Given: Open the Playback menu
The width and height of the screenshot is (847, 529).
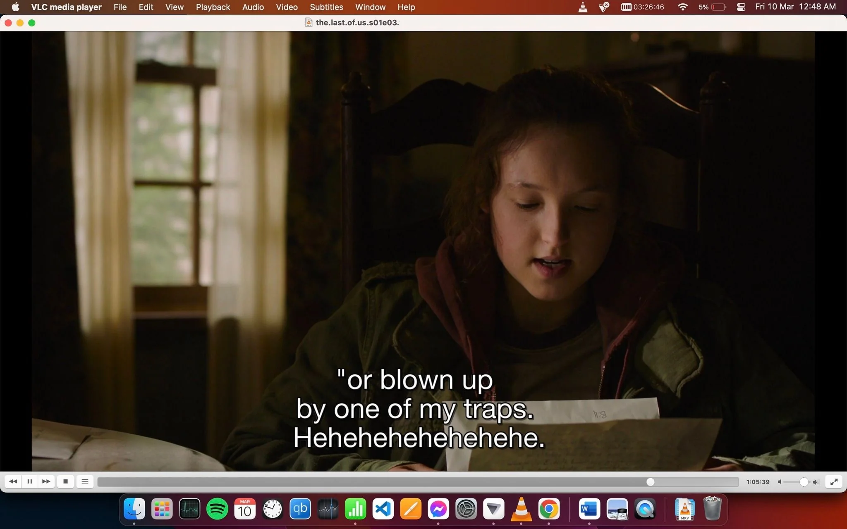Looking at the screenshot, I should click(213, 7).
